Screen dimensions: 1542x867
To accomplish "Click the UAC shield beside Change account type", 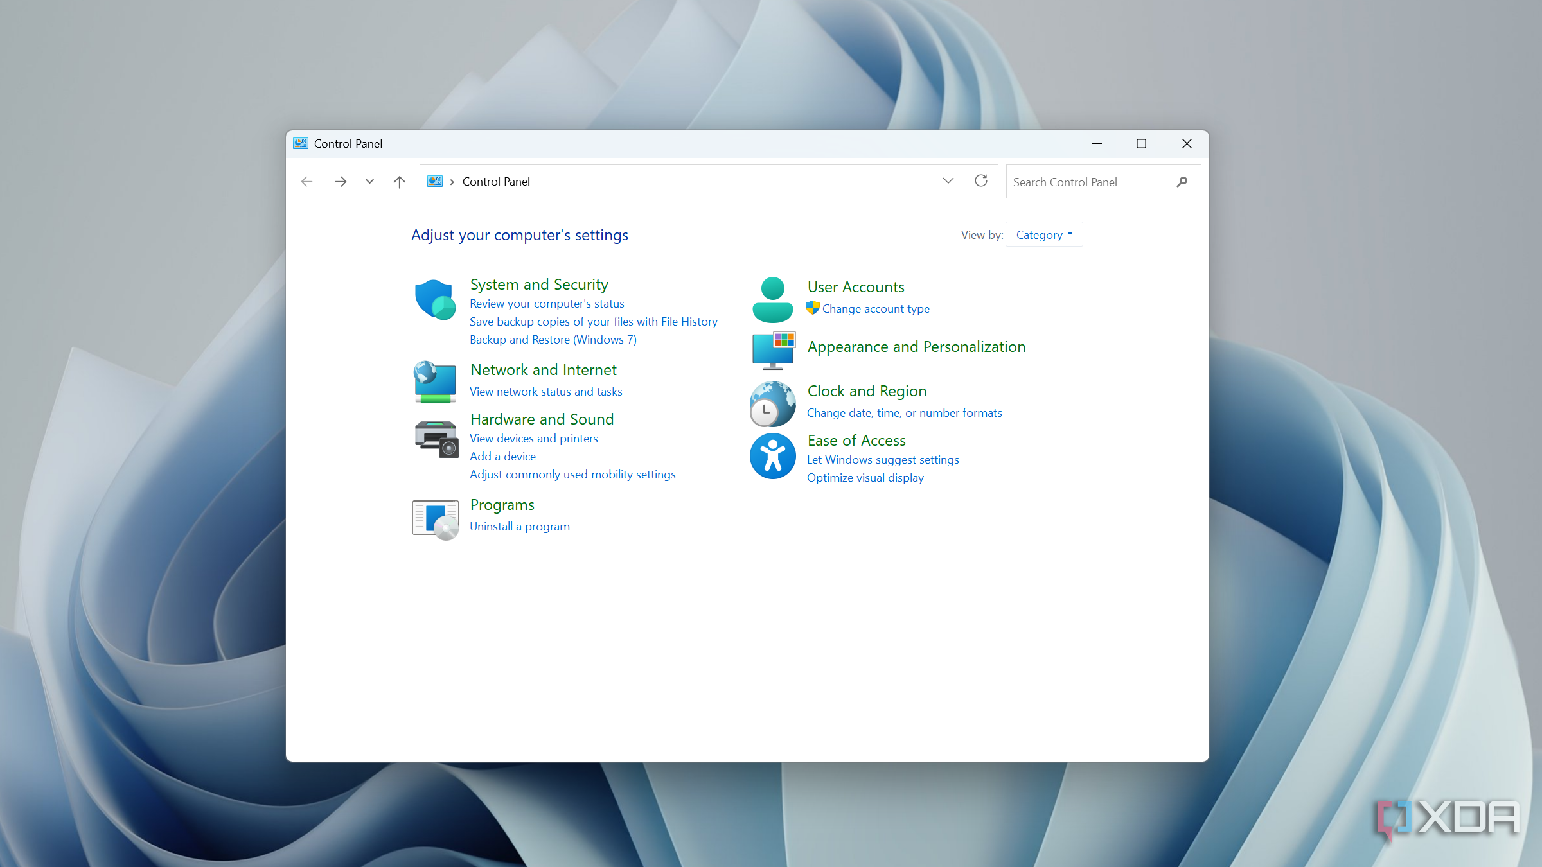I will tap(813, 308).
